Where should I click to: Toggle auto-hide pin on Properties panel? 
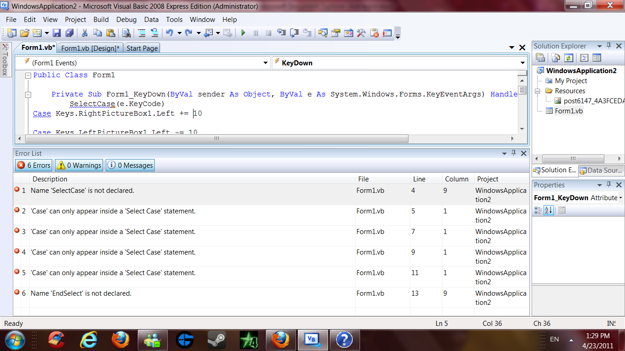[609, 185]
